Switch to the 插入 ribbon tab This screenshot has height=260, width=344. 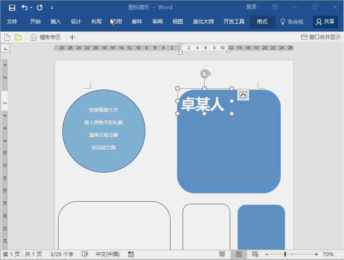pos(55,22)
